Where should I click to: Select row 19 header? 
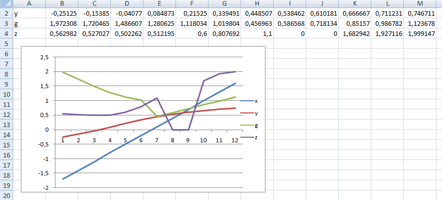tap(7, 186)
